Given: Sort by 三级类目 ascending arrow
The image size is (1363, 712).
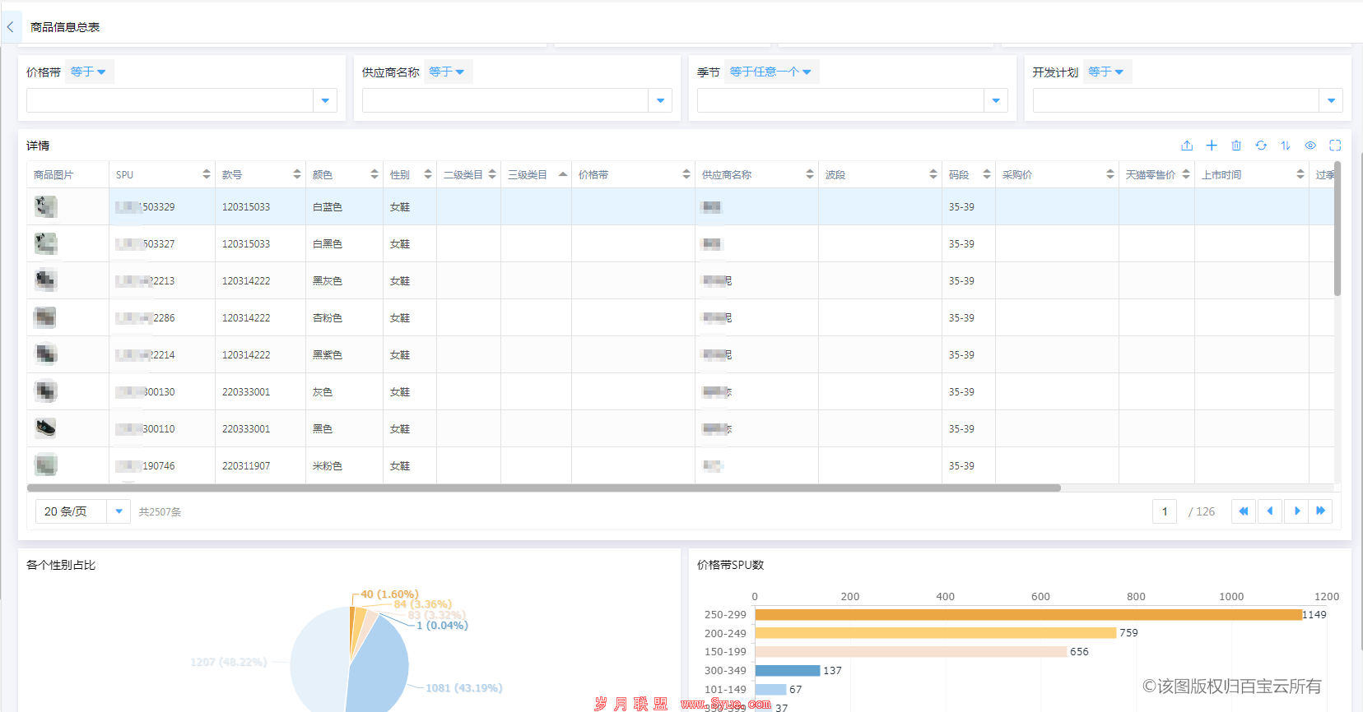Looking at the screenshot, I should 563,173.
